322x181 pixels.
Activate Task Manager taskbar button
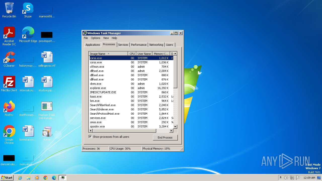coord(63,178)
